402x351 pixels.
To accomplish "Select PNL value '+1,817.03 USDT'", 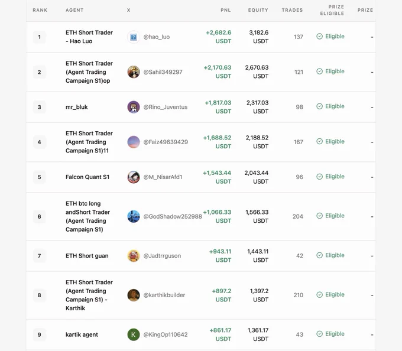I will pyautogui.click(x=218, y=107).
